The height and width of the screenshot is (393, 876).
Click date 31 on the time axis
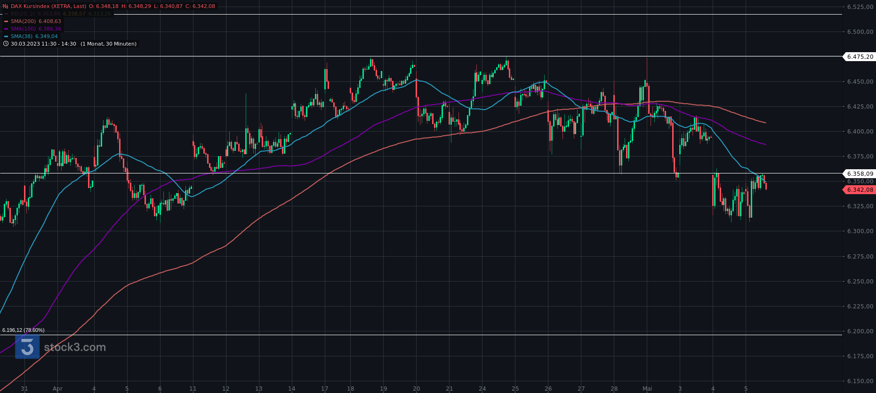click(x=24, y=389)
